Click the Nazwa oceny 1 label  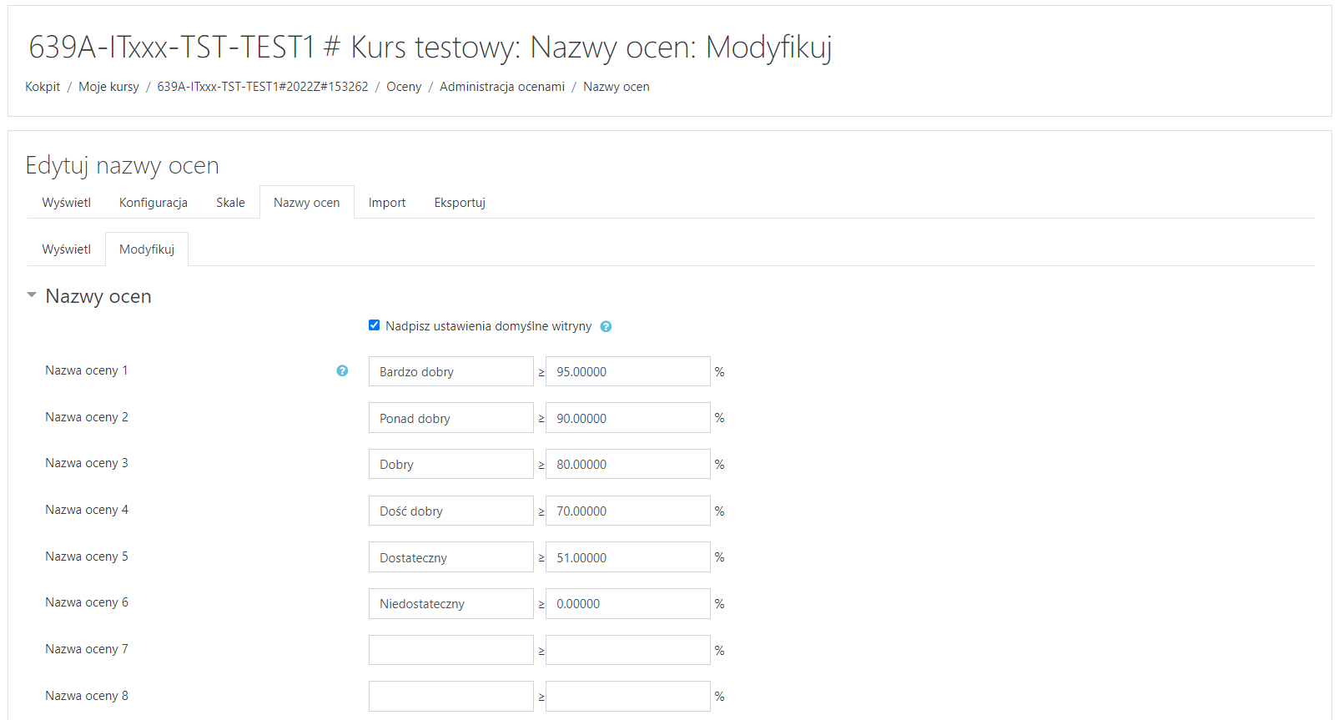coord(87,370)
